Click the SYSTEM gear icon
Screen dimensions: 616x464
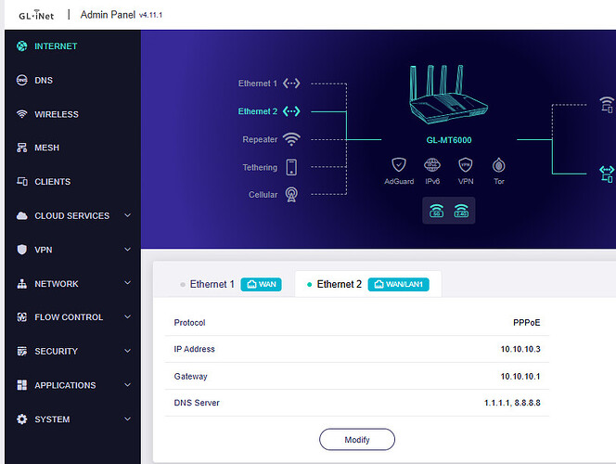tap(22, 419)
